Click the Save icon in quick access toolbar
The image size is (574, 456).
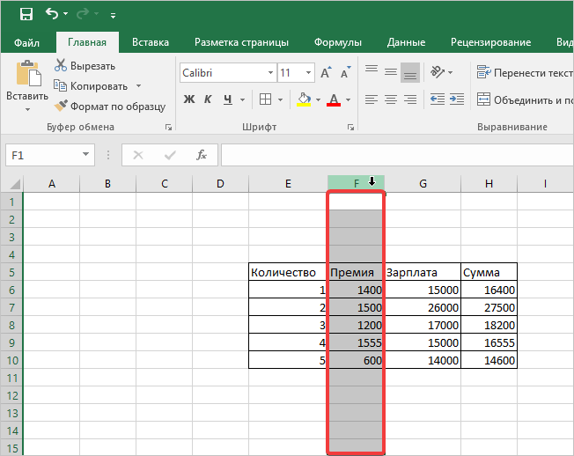coord(26,13)
